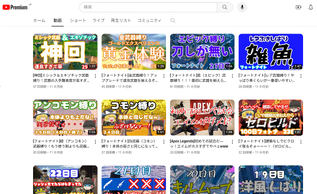The height and width of the screenshot is (194, 317).
Task: Click the YouTube Premium logo
Action: pos(15,7)
